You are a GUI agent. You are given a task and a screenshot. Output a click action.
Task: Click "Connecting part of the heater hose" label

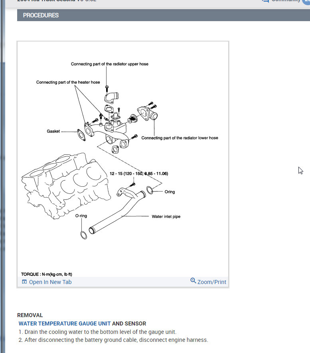click(68, 82)
